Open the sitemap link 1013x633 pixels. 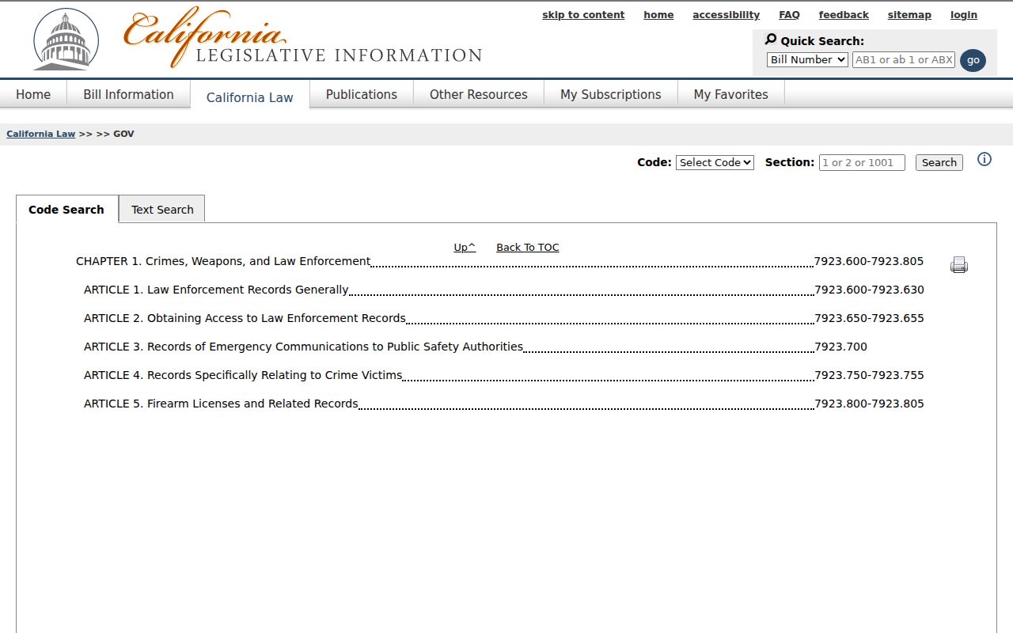pos(909,15)
